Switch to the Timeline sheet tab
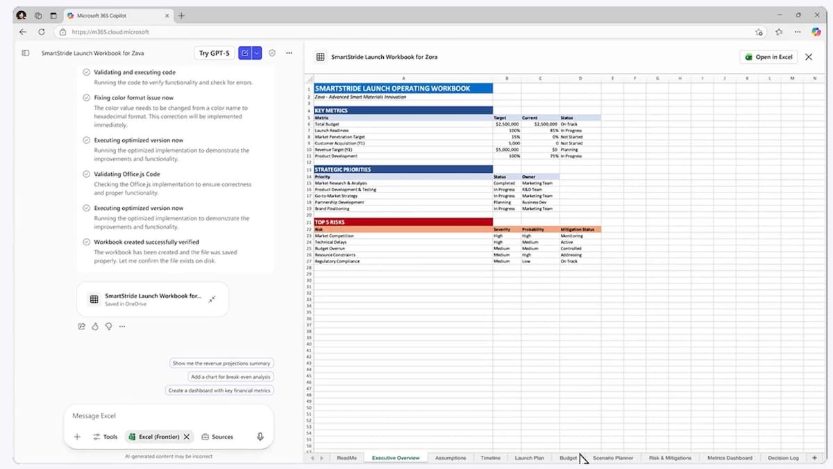The image size is (833, 469). [x=490, y=458]
